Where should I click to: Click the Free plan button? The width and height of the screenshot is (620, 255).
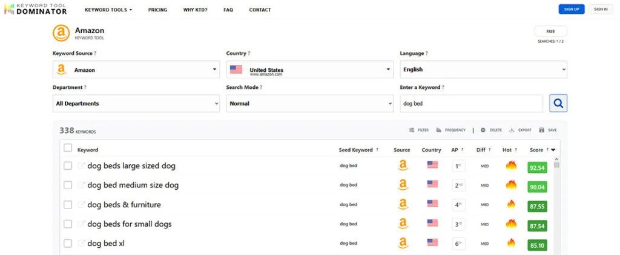551,31
